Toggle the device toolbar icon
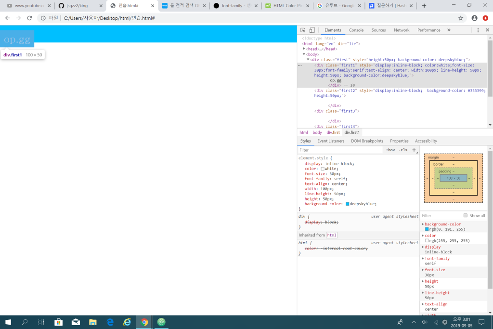Image resolution: width=493 pixels, height=329 pixels. click(x=312, y=30)
